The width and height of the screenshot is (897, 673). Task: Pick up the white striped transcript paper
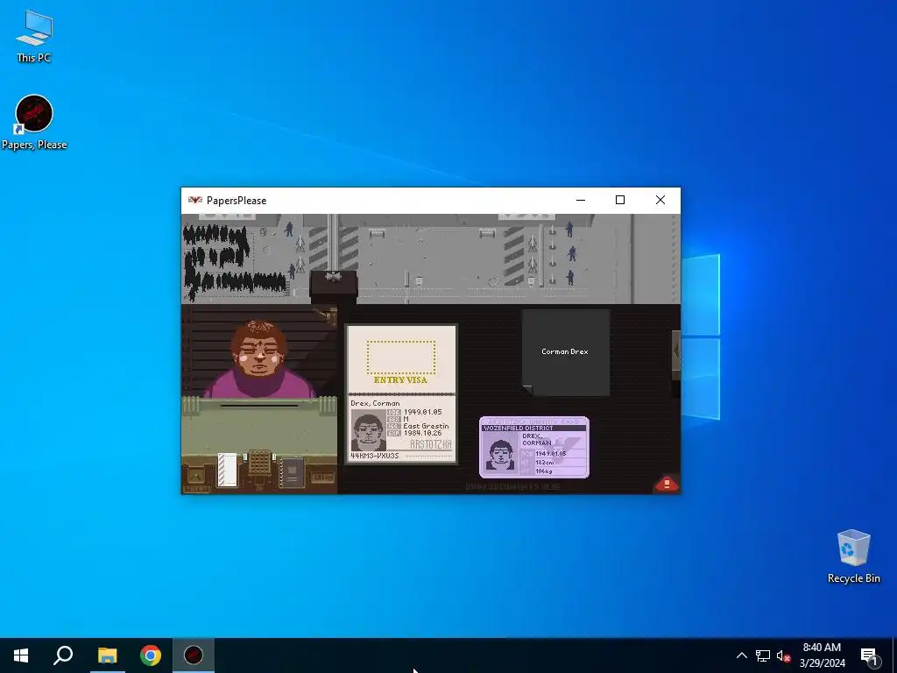[x=227, y=470]
